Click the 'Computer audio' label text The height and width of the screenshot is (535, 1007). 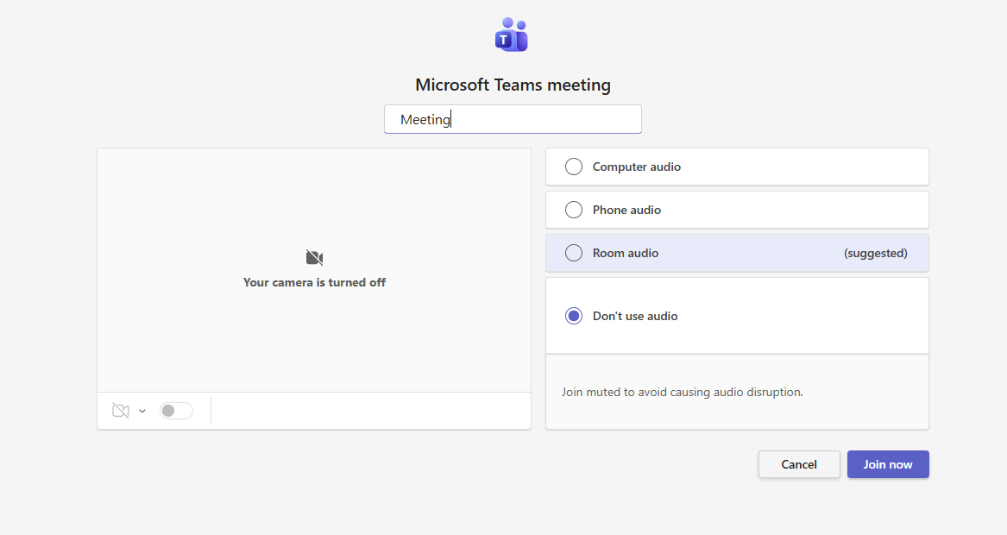[x=637, y=167]
